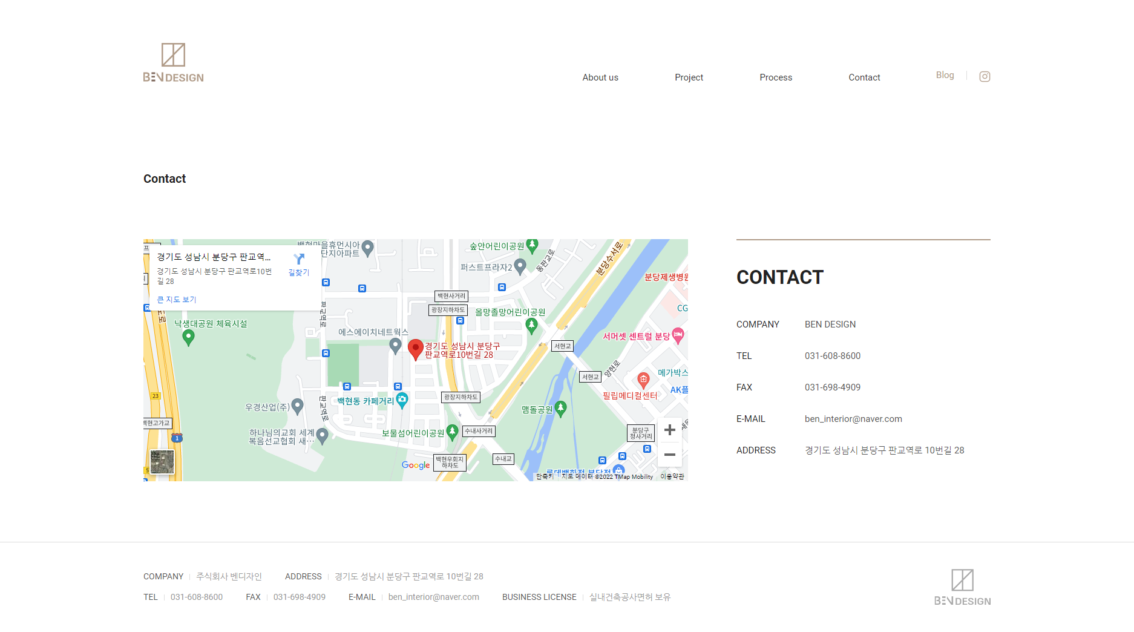Image resolution: width=1134 pixels, height=632 pixels.
Task: Select Contact in the top navigation
Action: tap(864, 77)
